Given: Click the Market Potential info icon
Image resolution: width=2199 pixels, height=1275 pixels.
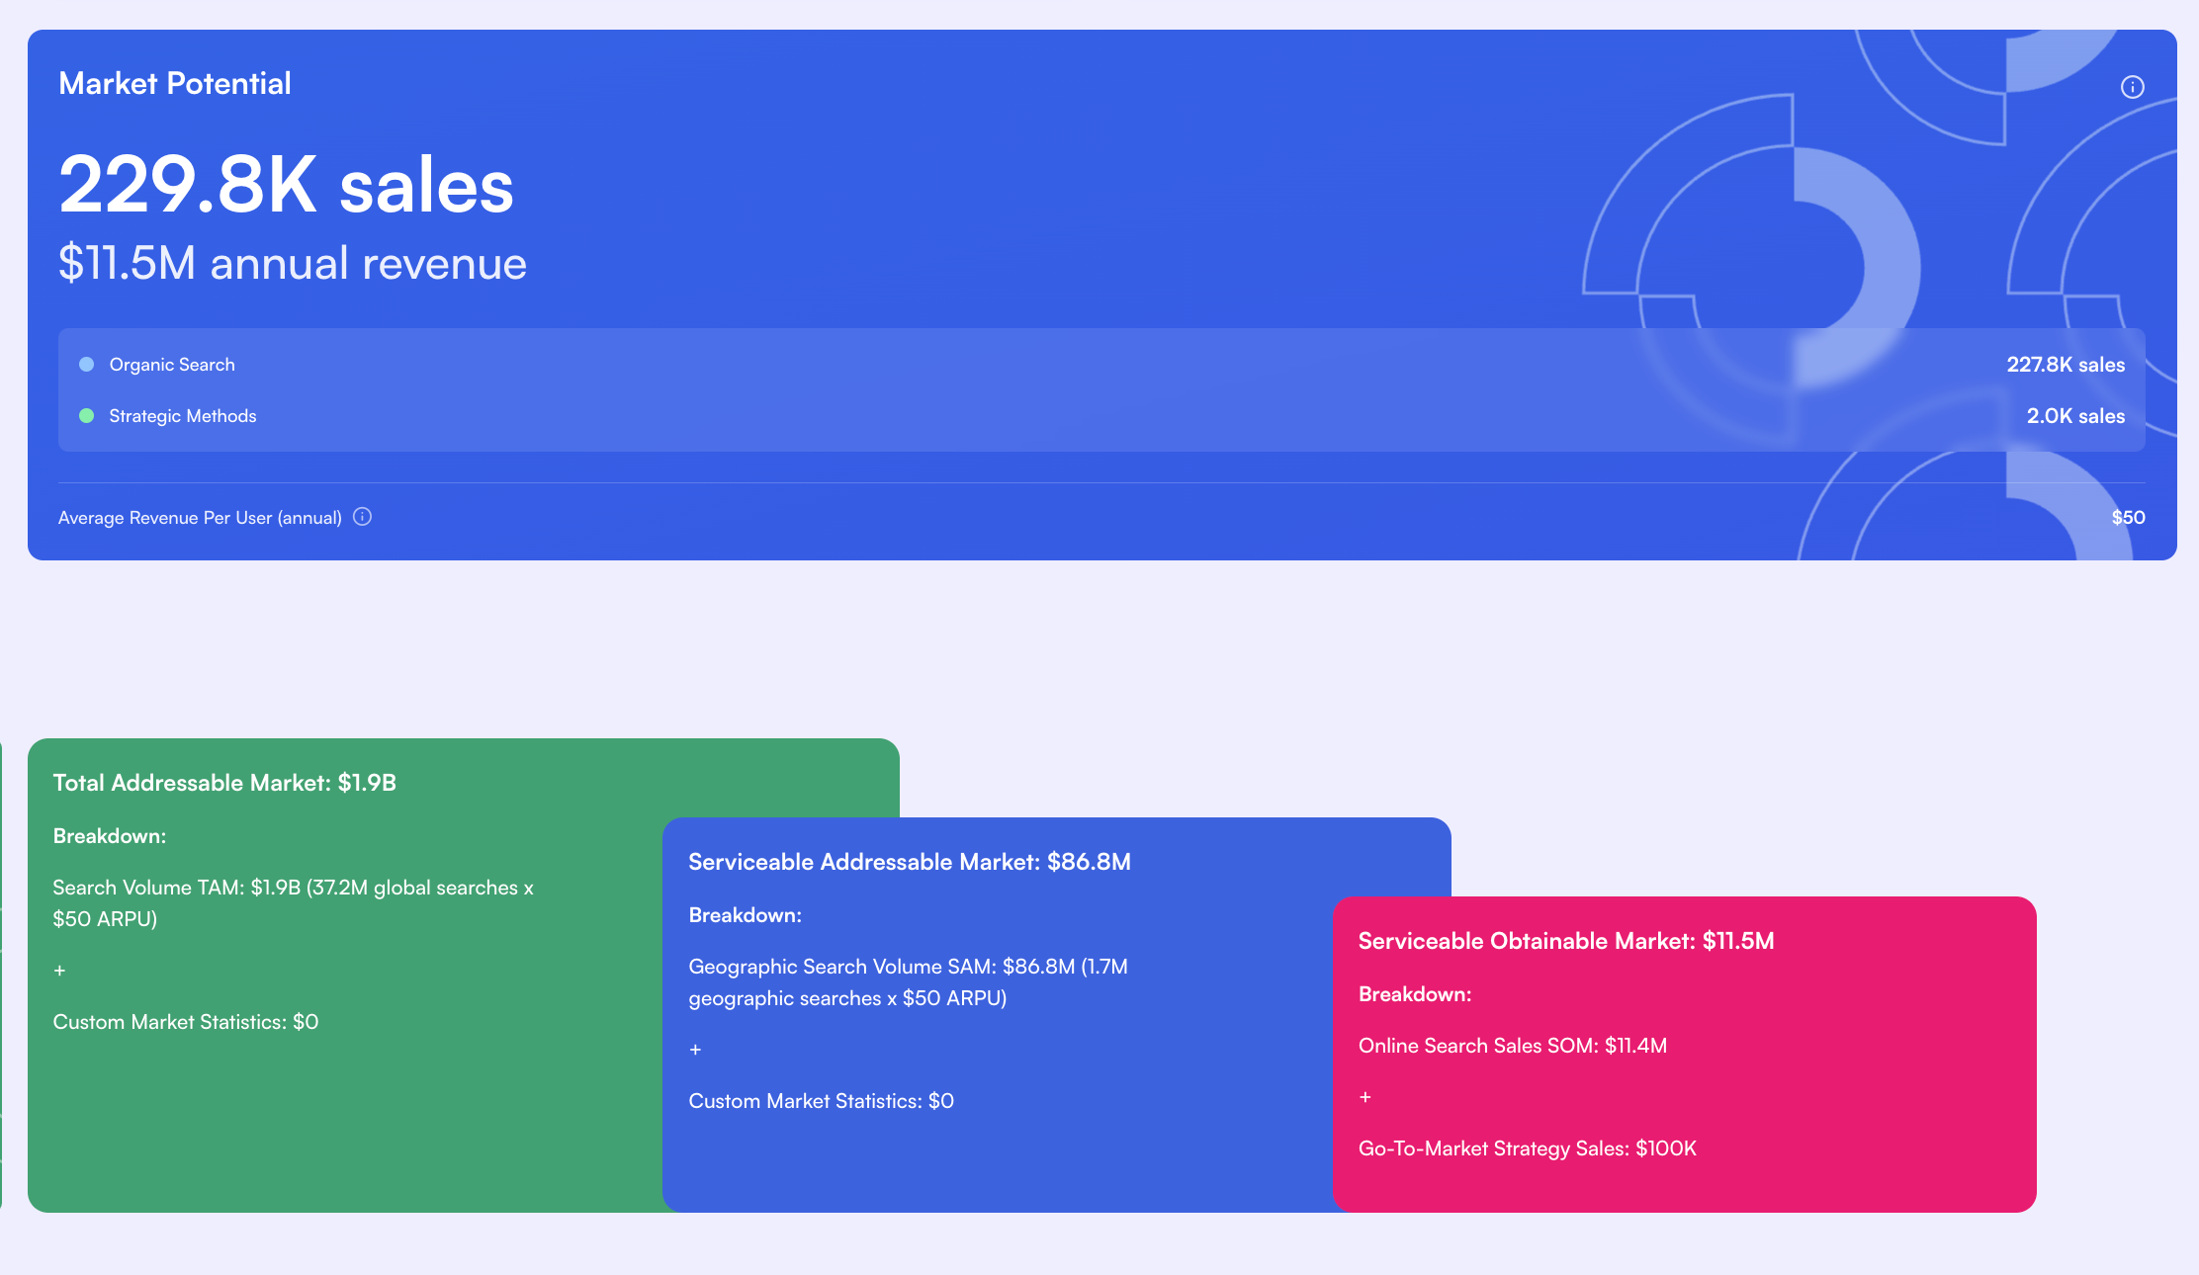Looking at the screenshot, I should point(2132,87).
